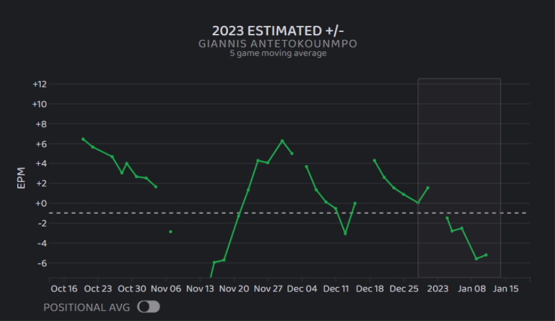Click the '+12' y-axis label
The height and width of the screenshot is (321, 555).
pyautogui.click(x=39, y=84)
